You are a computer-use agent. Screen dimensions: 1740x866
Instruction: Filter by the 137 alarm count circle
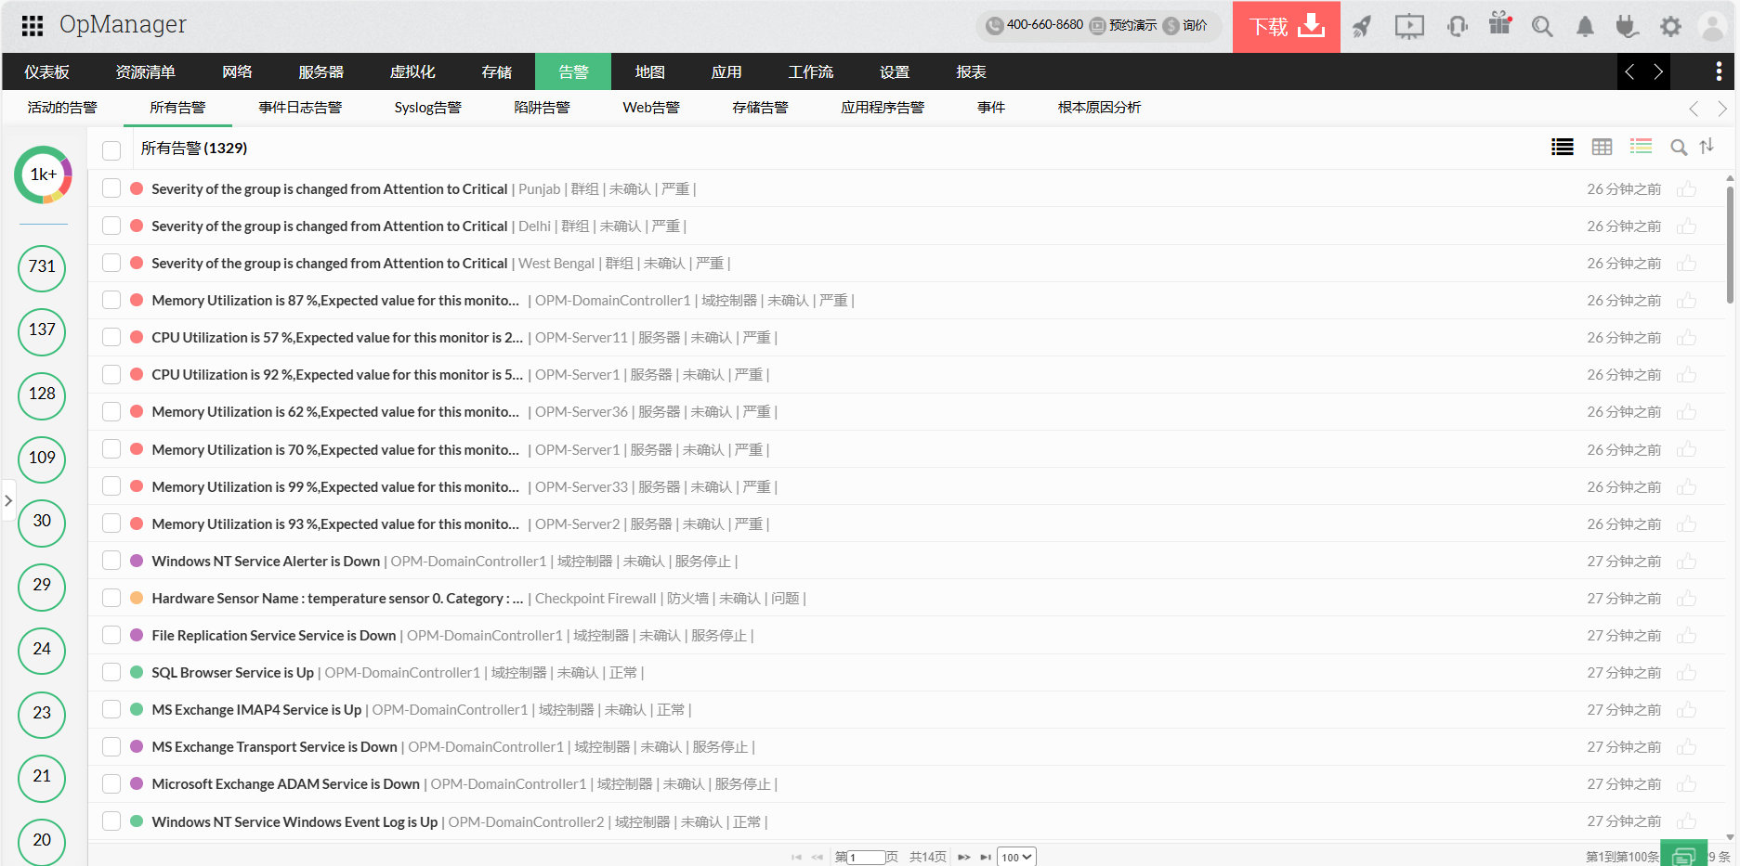coord(42,331)
